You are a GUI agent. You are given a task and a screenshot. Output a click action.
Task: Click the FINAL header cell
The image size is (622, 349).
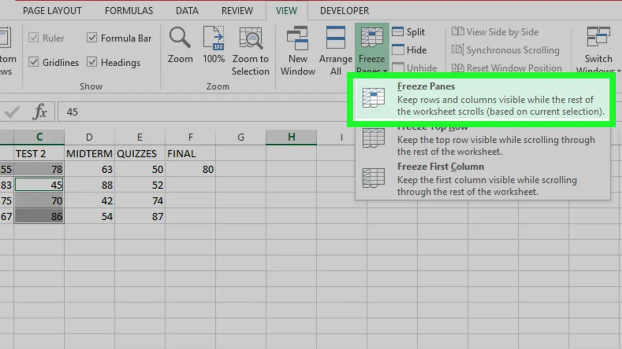click(190, 154)
